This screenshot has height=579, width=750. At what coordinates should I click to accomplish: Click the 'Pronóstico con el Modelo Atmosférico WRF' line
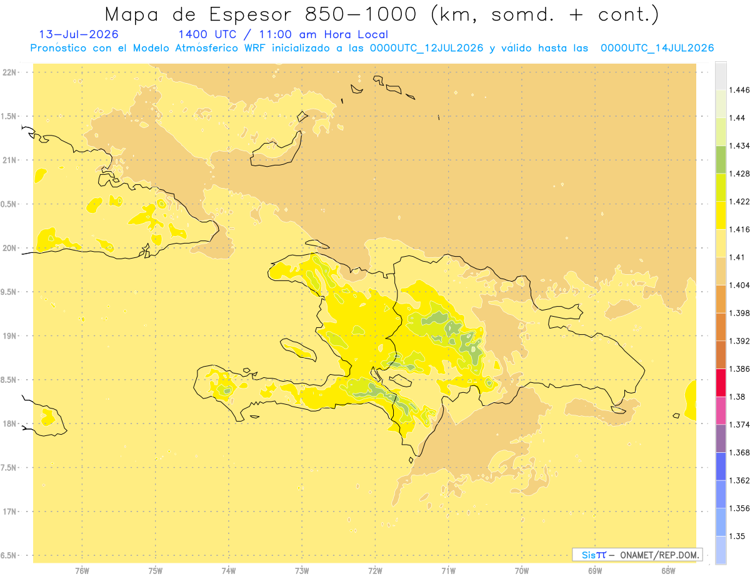point(372,48)
